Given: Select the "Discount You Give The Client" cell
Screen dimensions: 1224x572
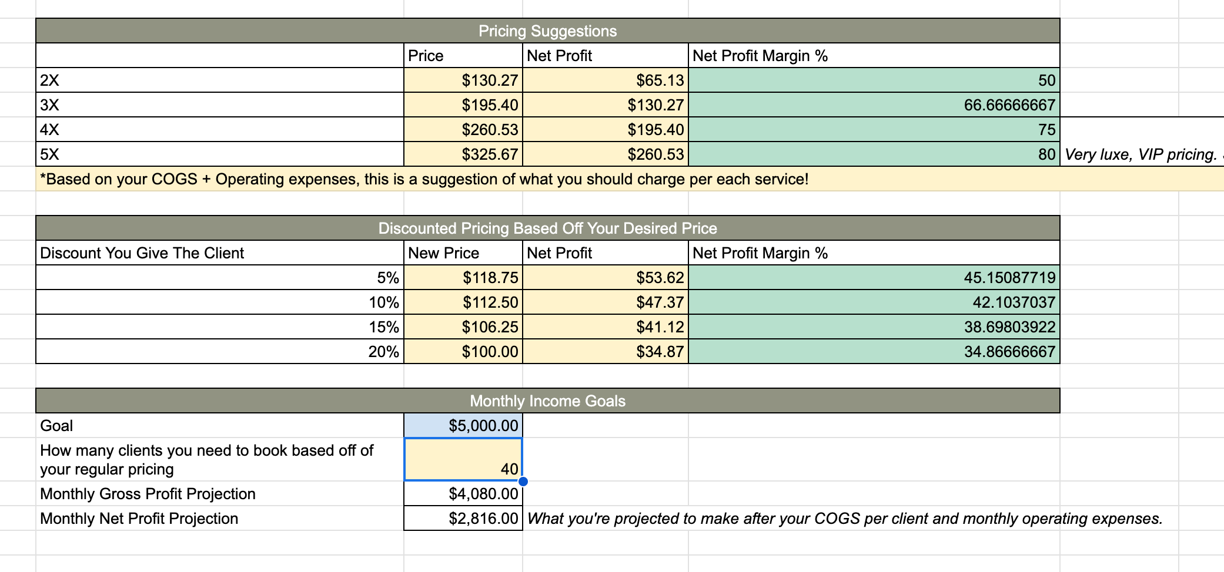Looking at the screenshot, I should [220, 253].
